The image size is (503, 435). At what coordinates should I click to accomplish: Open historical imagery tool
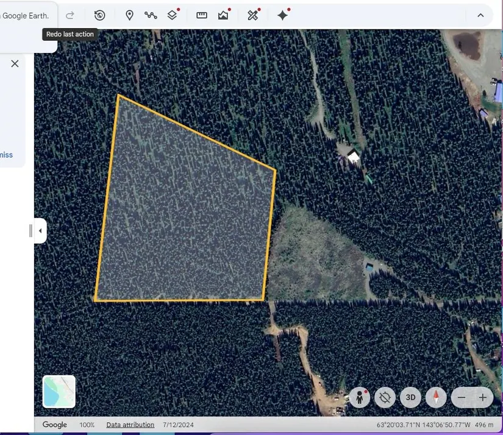tap(100, 15)
